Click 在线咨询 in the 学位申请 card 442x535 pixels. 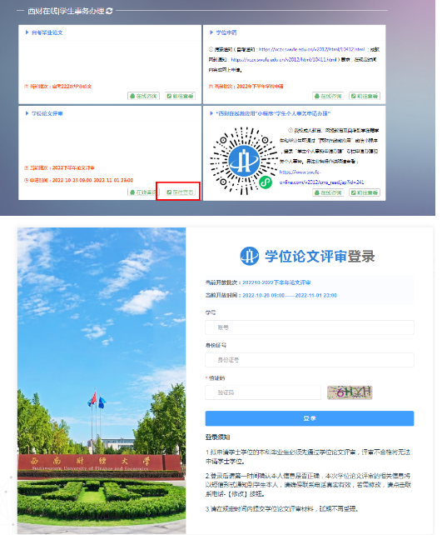(x=328, y=96)
